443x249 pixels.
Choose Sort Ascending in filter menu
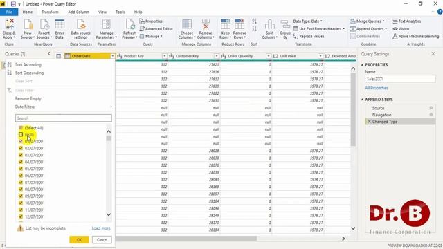point(28,64)
